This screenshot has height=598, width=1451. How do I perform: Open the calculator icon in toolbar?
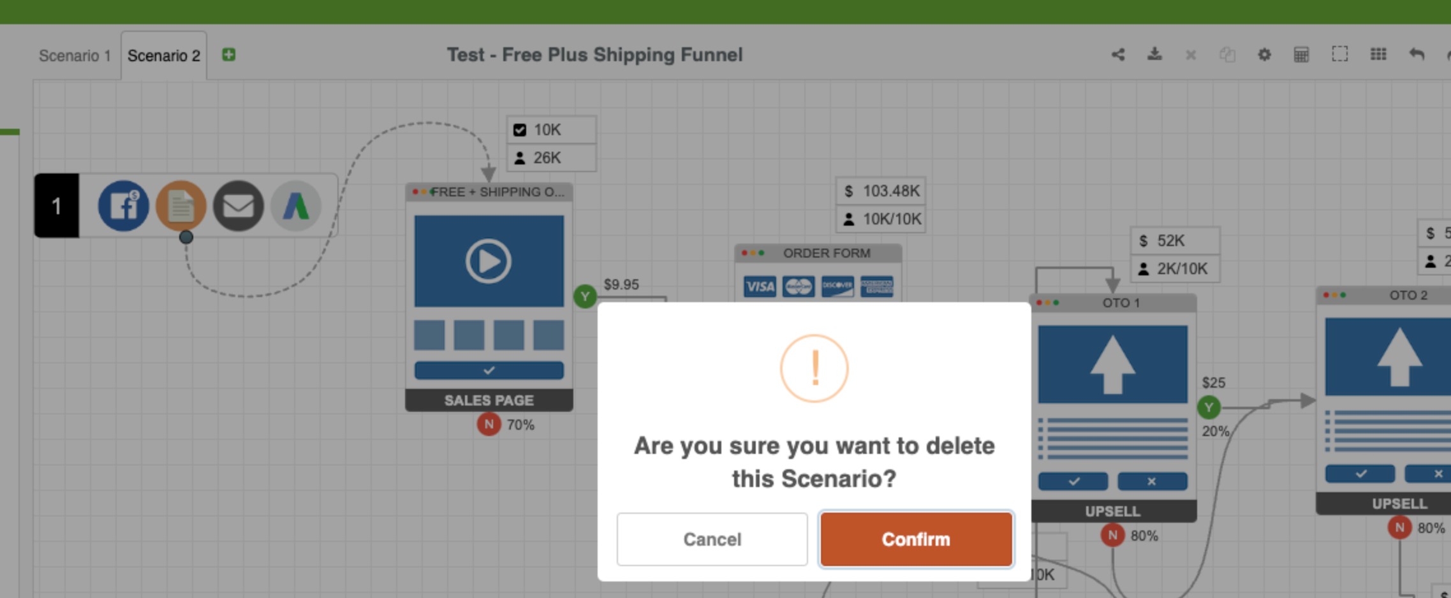pos(1301,55)
